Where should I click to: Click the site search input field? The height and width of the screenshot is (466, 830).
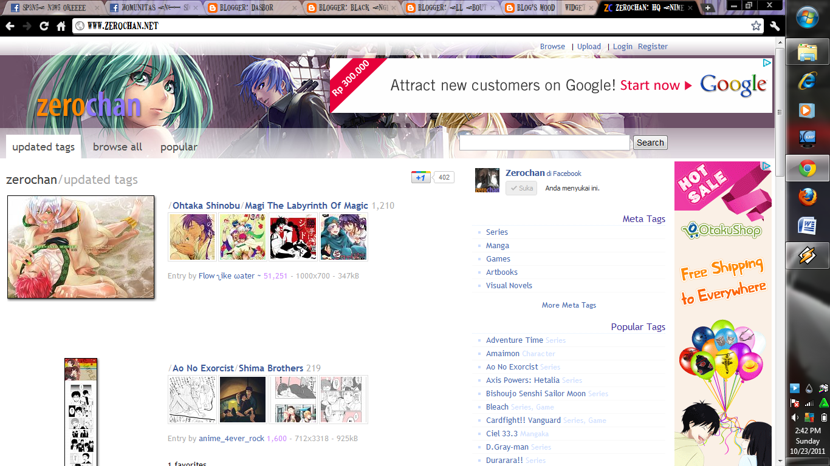pos(544,143)
